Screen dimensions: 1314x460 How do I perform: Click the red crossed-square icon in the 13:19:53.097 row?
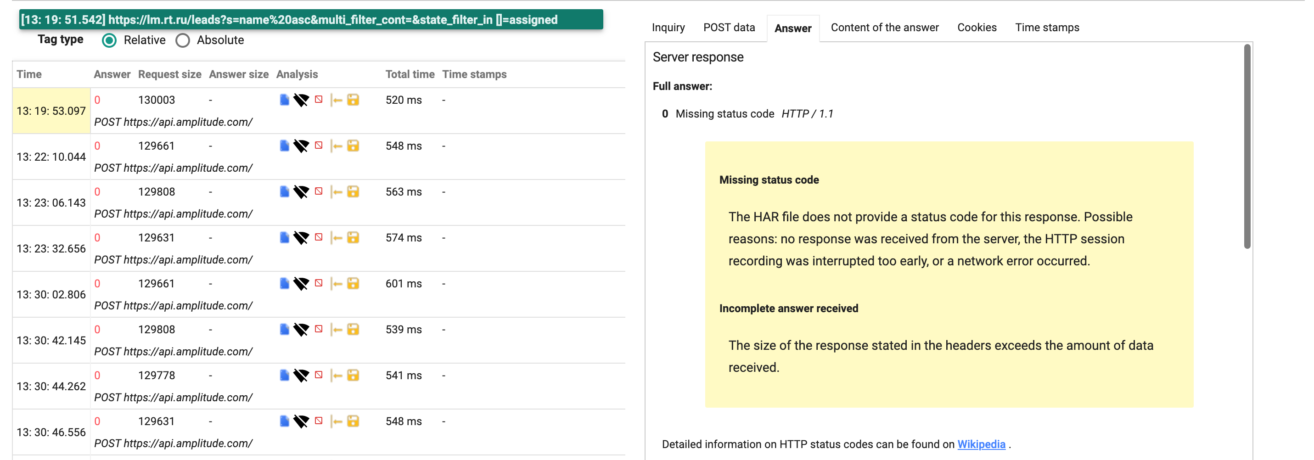(319, 100)
